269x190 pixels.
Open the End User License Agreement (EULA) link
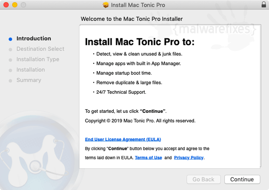(123, 139)
